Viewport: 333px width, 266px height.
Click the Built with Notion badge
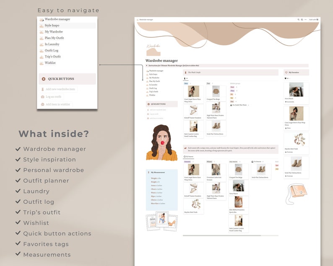(x=314, y=20)
